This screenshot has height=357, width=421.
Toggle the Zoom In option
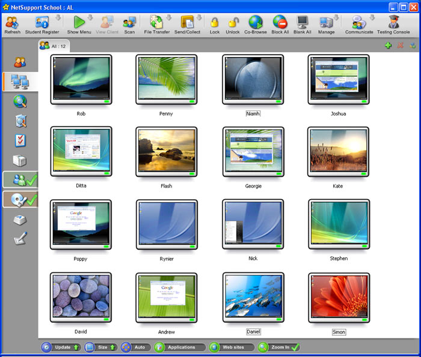[278, 347]
